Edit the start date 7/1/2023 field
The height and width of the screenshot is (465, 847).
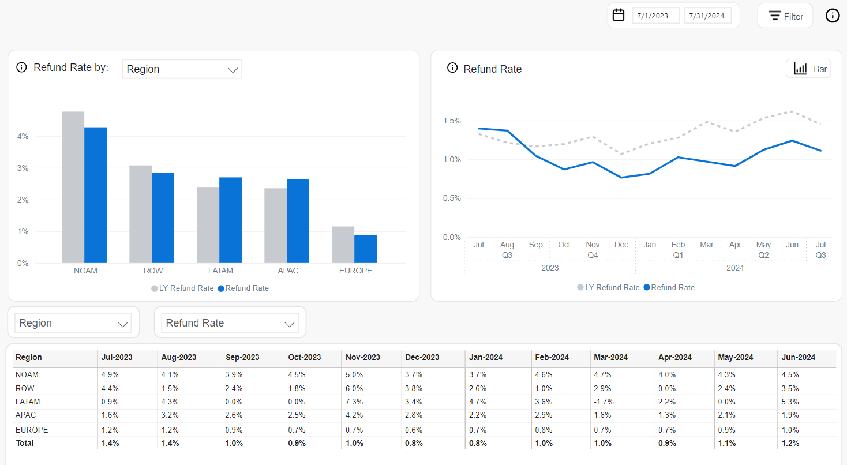[x=655, y=16]
